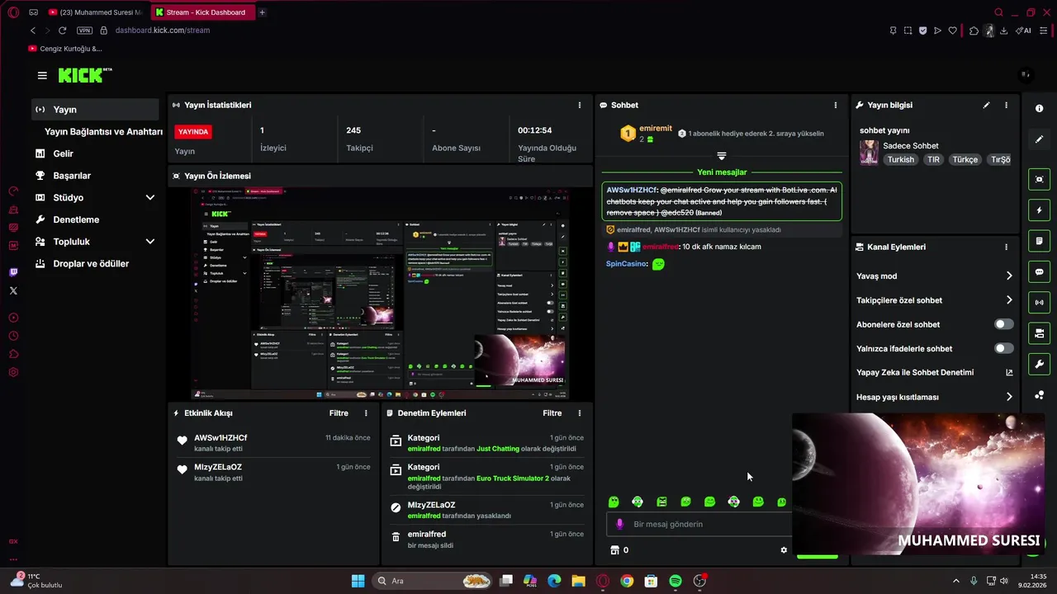Click the browser address bar URL
This screenshot has height=594, width=1057.
click(163, 31)
